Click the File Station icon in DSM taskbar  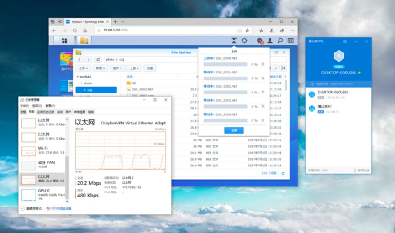[84, 41]
